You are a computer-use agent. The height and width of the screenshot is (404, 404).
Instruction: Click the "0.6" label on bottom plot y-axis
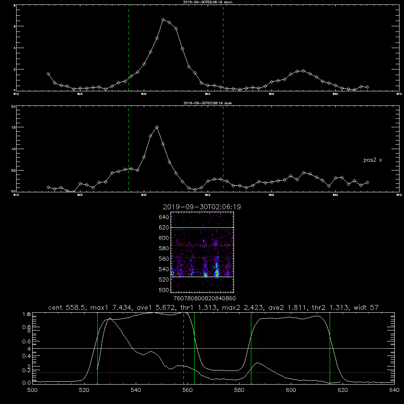pos(27,341)
